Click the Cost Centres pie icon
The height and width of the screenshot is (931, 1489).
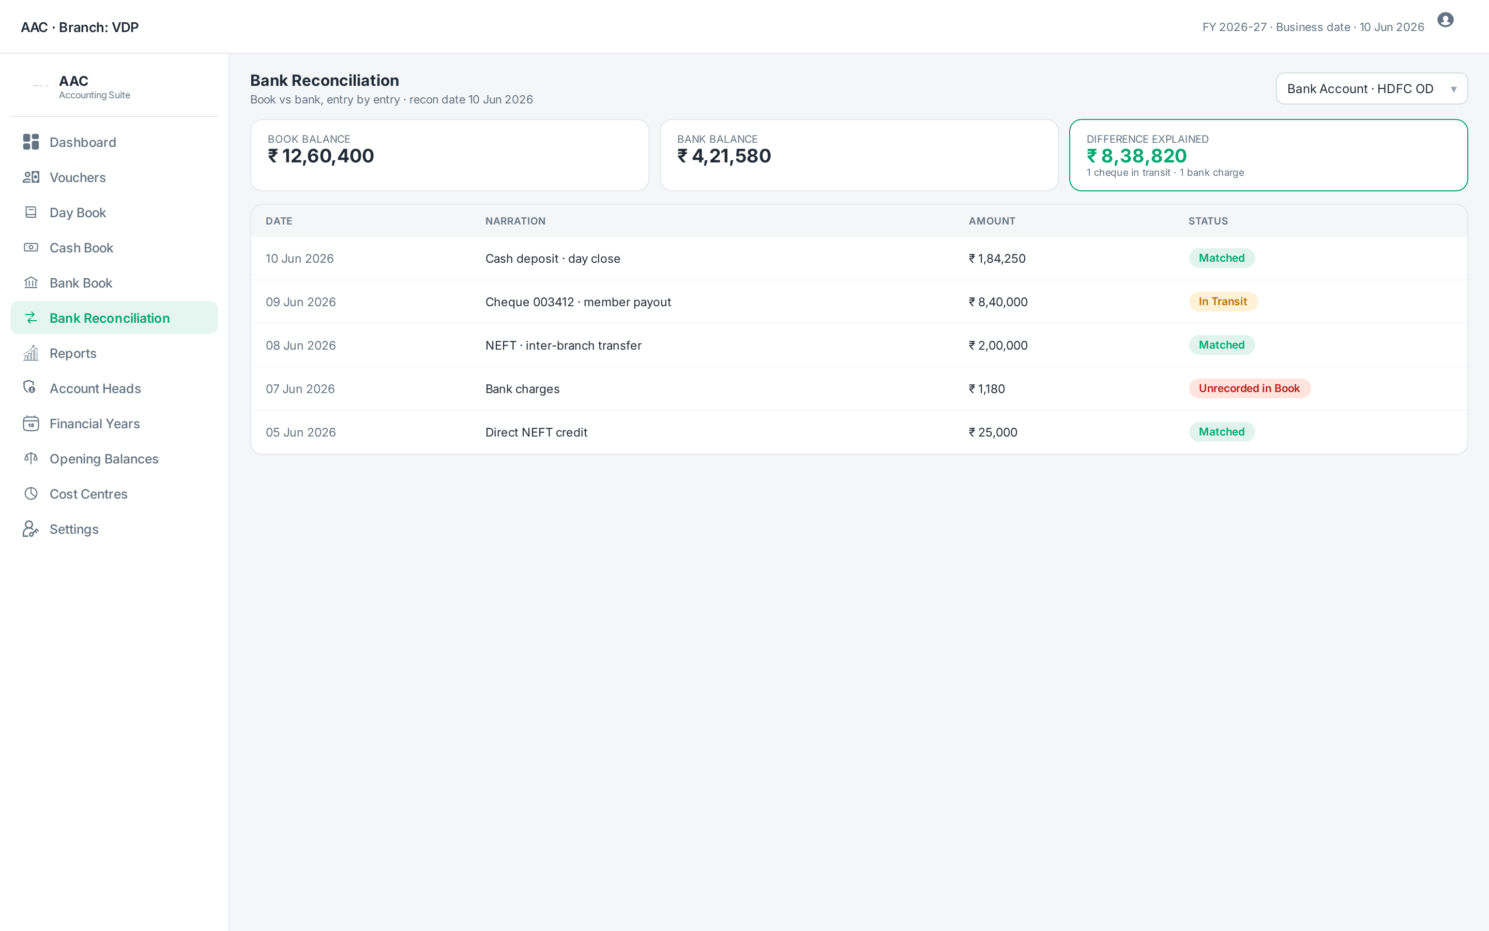(x=31, y=494)
